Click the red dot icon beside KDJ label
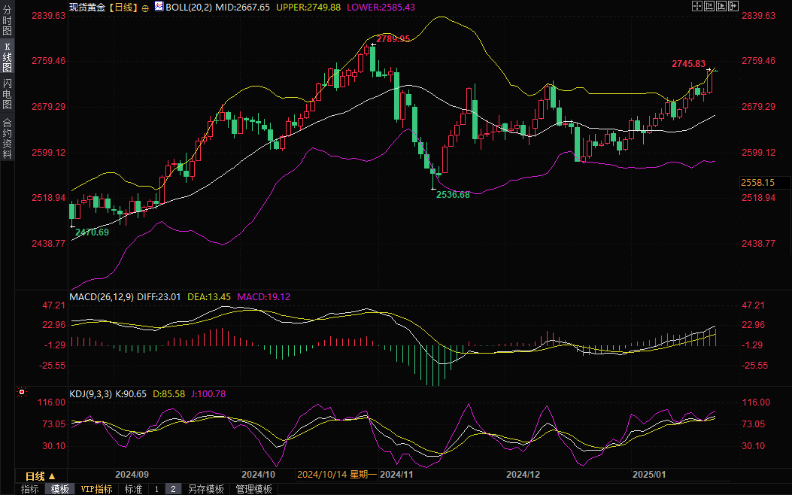The height and width of the screenshot is (495, 792). click(x=21, y=393)
